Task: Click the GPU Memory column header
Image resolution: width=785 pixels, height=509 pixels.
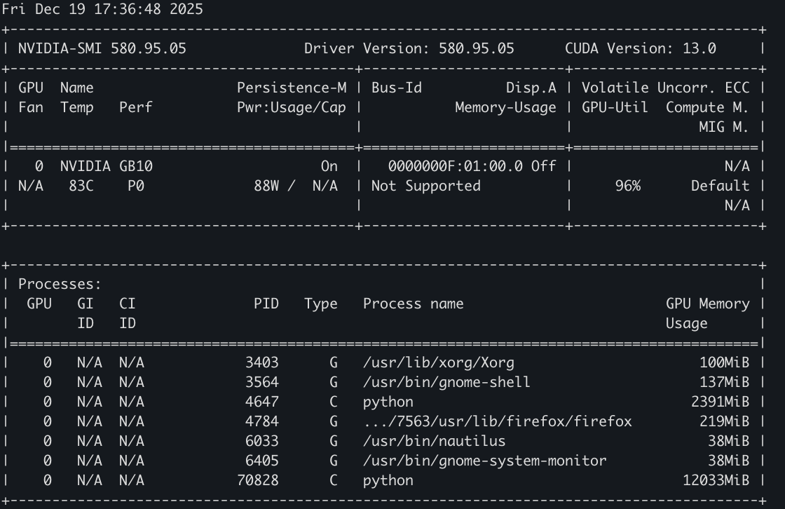Action: point(707,304)
